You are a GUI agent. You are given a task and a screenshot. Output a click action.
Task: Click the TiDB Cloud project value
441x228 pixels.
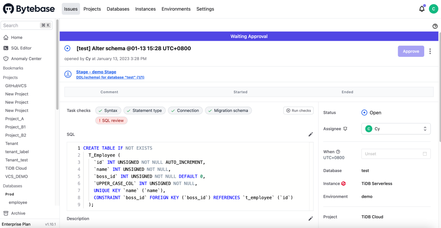coord(372,217)
